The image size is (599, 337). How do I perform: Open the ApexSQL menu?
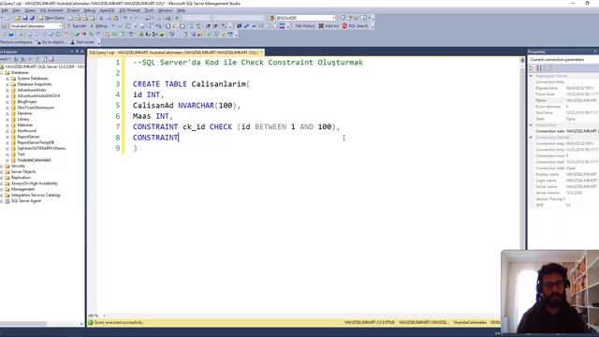(x=107, y=10)
